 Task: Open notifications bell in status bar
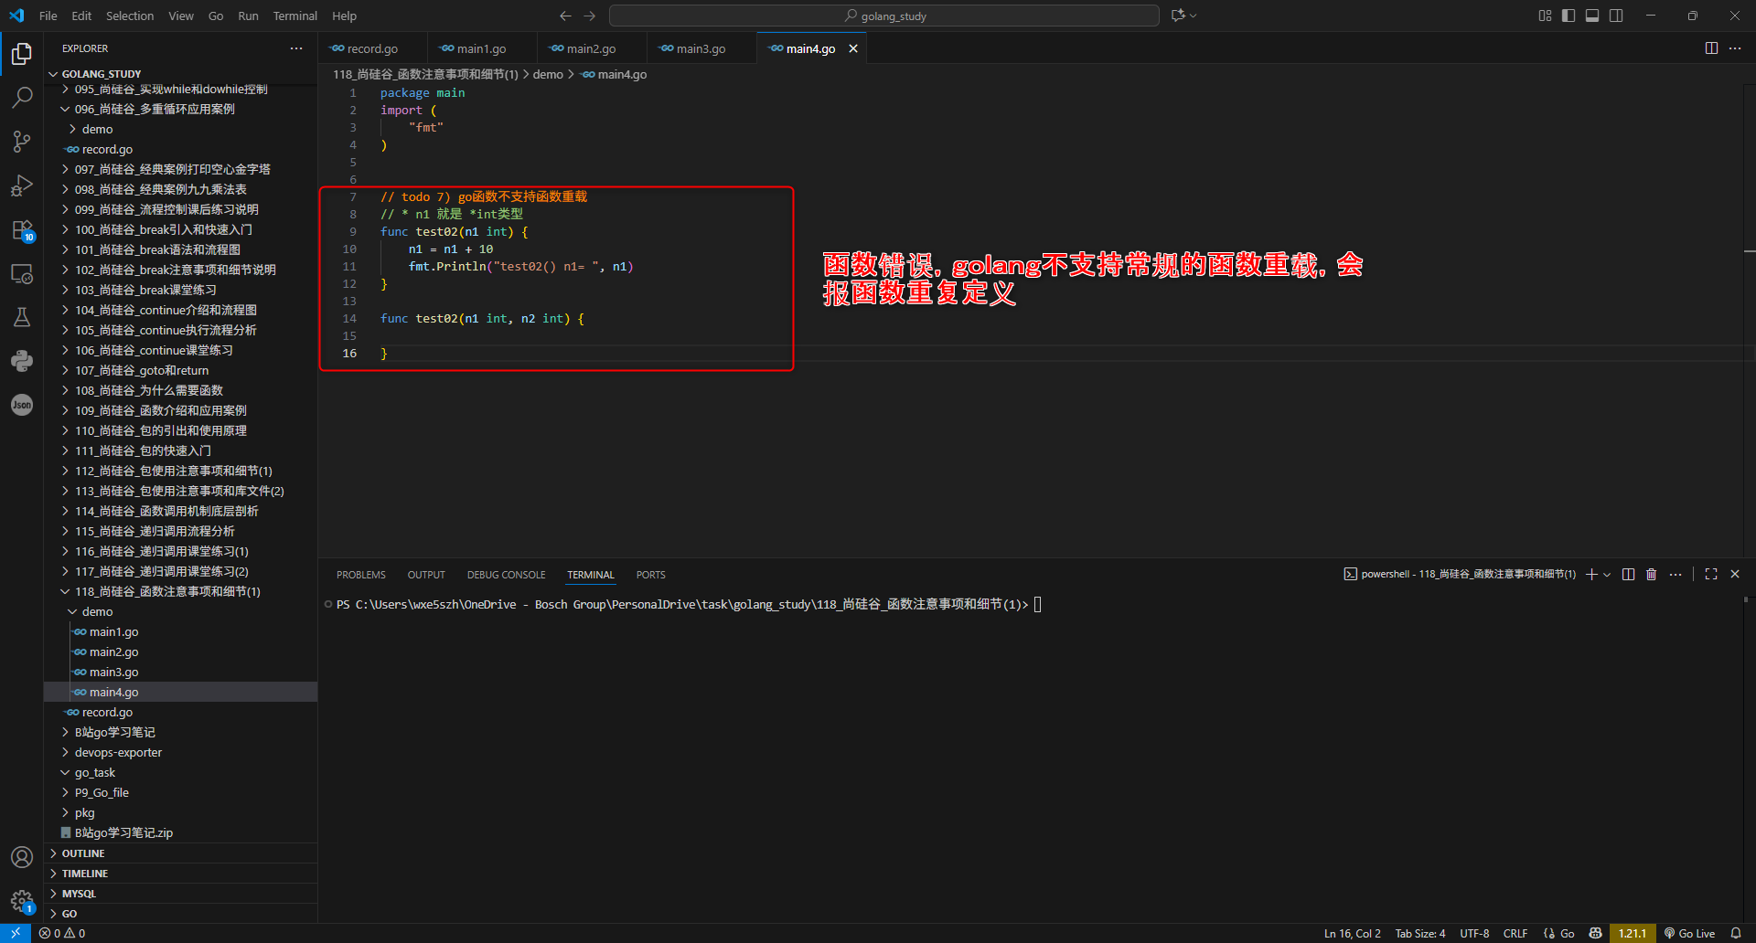click(x=1736, y=933)
